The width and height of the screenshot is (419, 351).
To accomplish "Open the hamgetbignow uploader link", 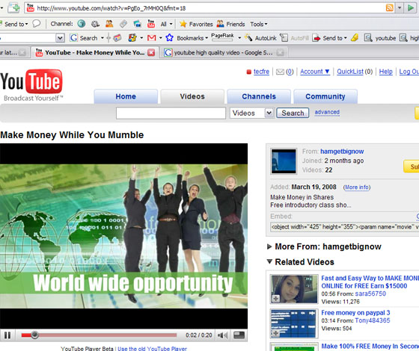I will pos(342,152).
